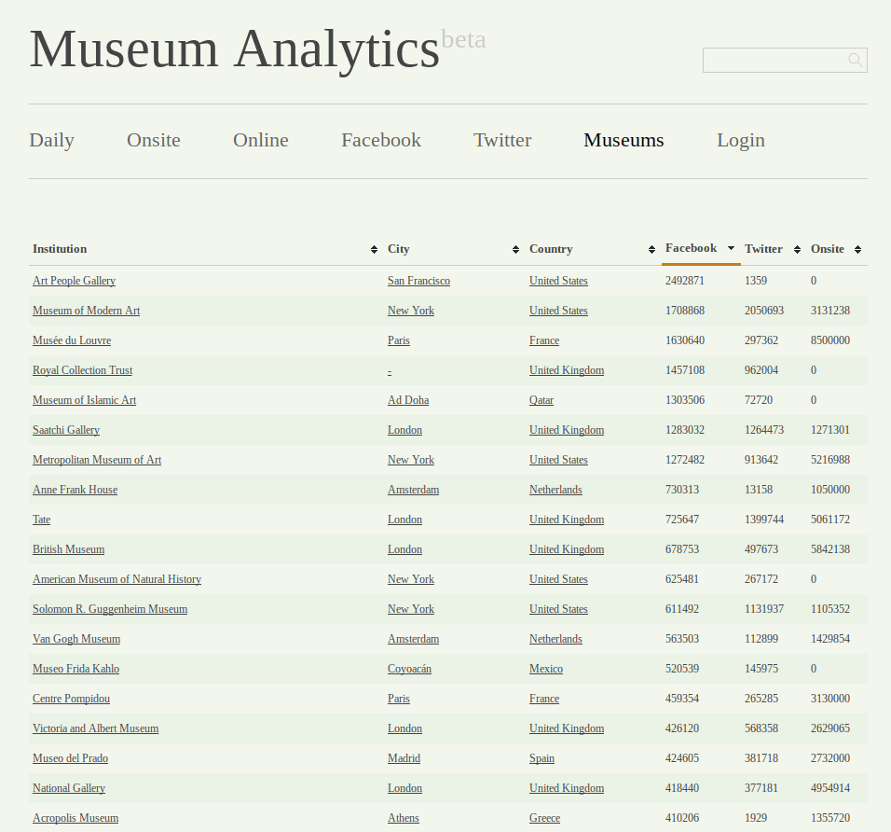Open the Login page
Image resolution: width=891 pixels, height=832 pixels.
(741, 140)
